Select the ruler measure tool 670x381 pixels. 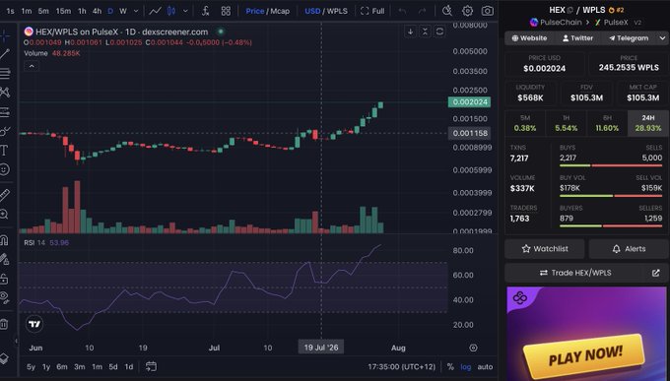[4, 195]
